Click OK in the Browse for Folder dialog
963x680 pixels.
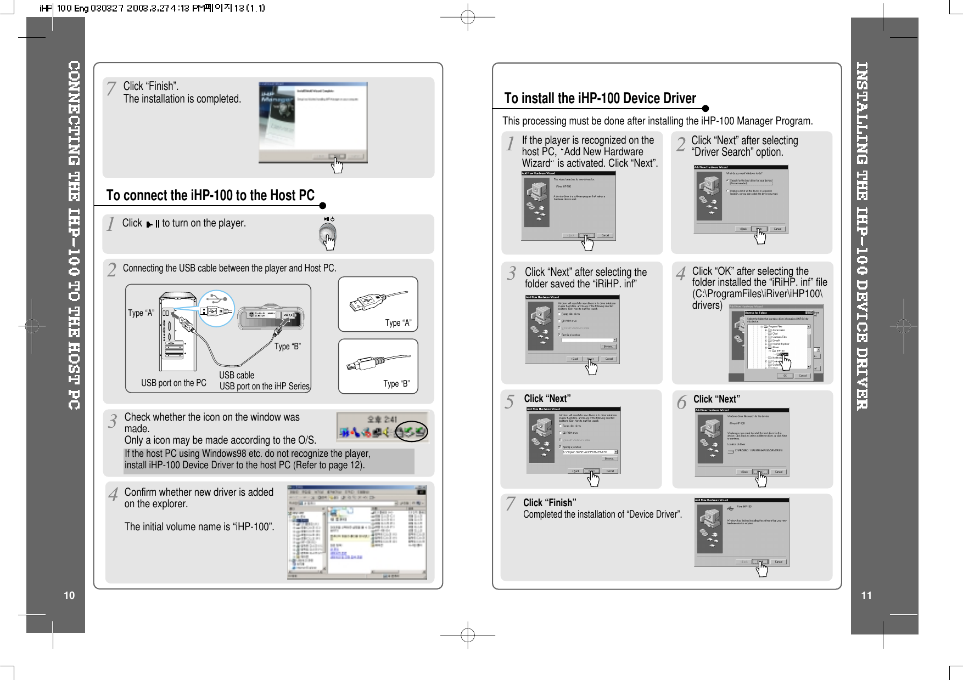coord(785,376)
